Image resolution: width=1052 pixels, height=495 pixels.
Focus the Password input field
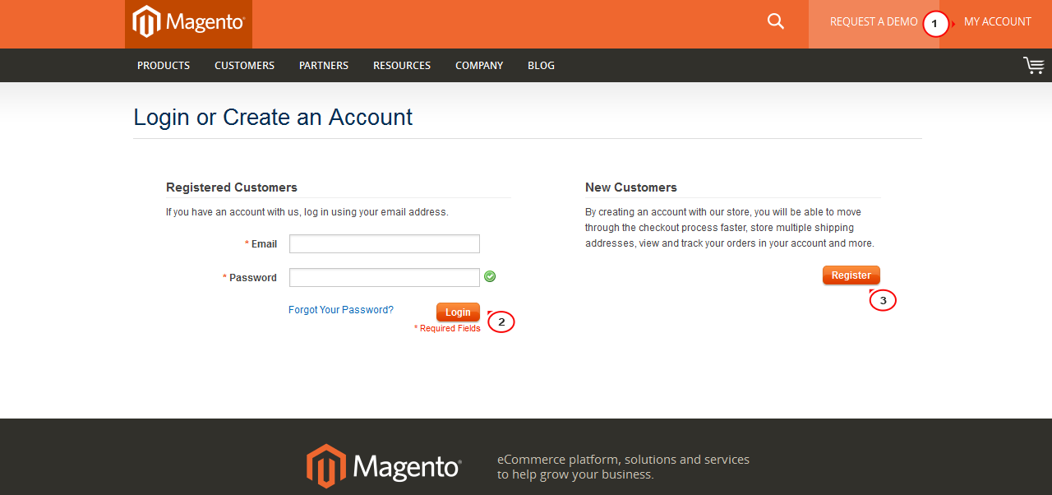(385, 277)
